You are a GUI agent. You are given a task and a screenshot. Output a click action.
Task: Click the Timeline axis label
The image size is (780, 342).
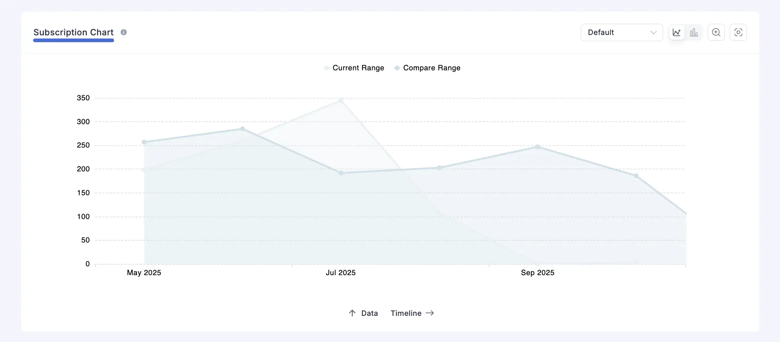tap(406, 313)
